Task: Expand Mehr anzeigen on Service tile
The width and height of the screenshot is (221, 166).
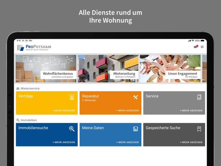Action: pyautogui.click(x=191, y=111)
